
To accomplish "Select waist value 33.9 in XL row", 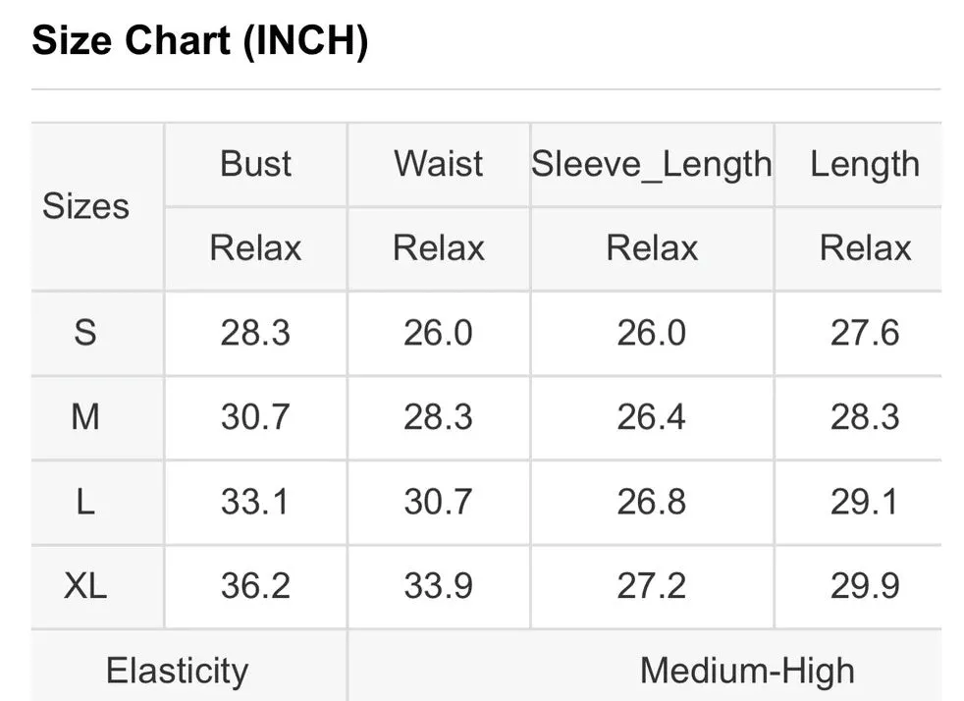I will click(x=438, y=585).
